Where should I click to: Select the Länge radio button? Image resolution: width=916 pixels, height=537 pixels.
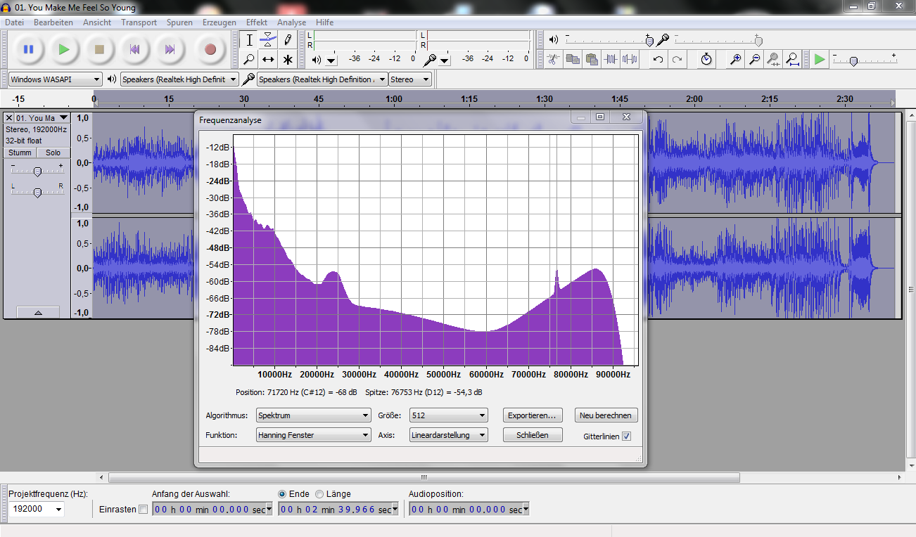point(319,494)
